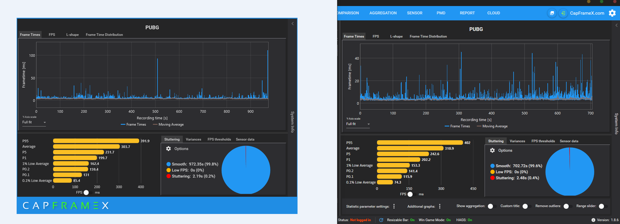This screenshot has width=620, height=224.
Task: Open the Frame Time Distribution tab on right
Action: pos(428,36)
